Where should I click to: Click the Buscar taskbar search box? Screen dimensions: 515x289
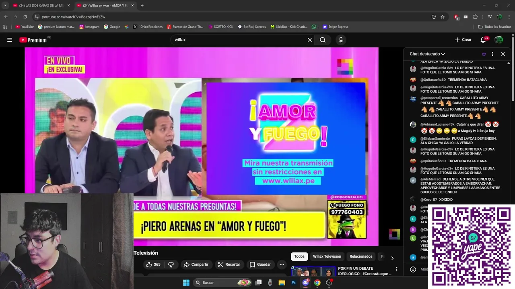click(x=222, y=283)
